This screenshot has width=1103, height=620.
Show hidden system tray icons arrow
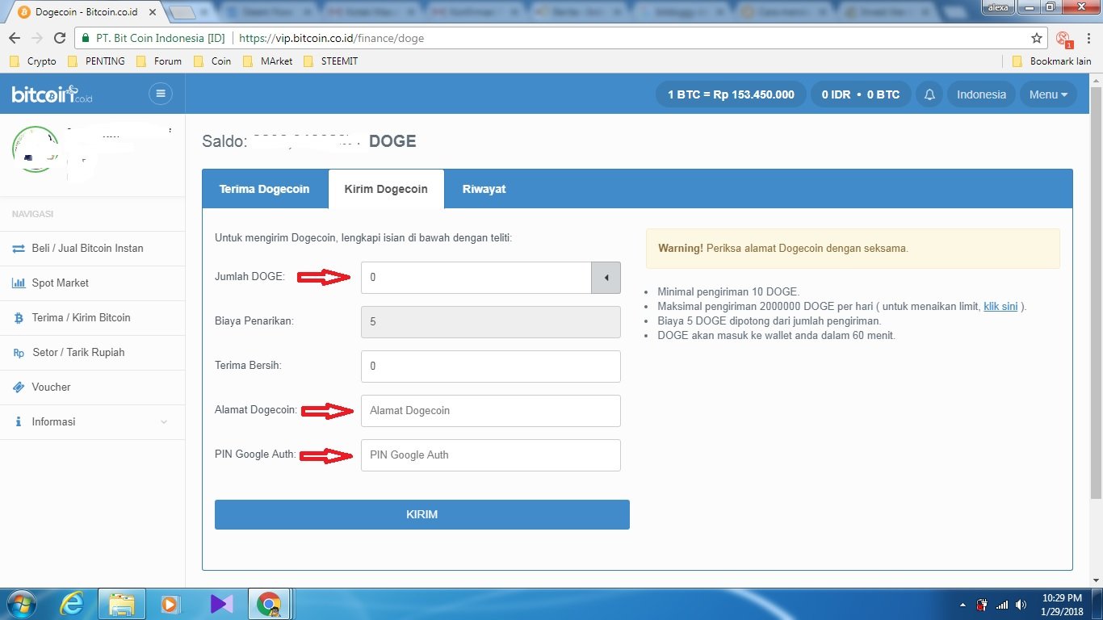coord(963,605)
